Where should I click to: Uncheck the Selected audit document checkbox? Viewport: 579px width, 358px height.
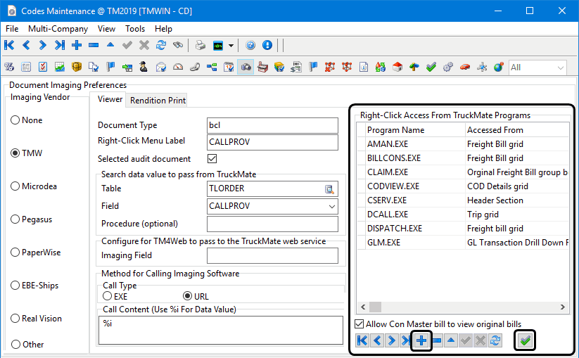pyautogui.click(x=212, y=159)
